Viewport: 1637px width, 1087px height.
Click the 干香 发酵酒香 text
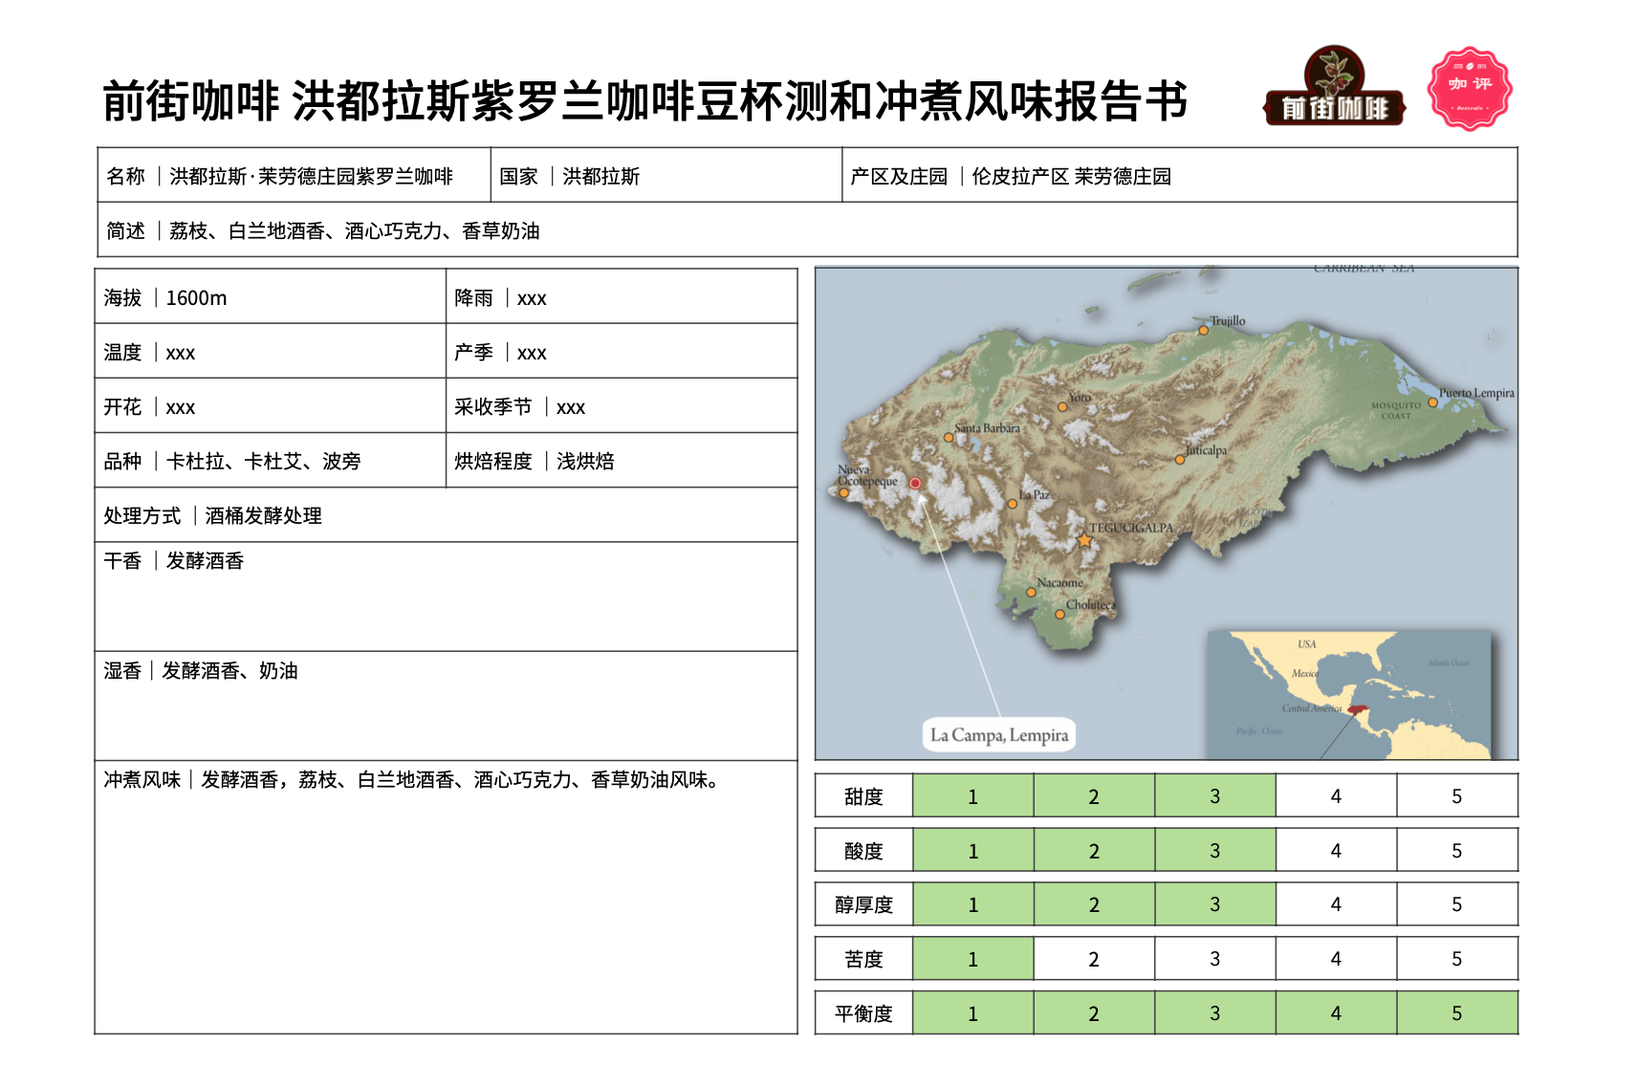(x=174, y=561)
